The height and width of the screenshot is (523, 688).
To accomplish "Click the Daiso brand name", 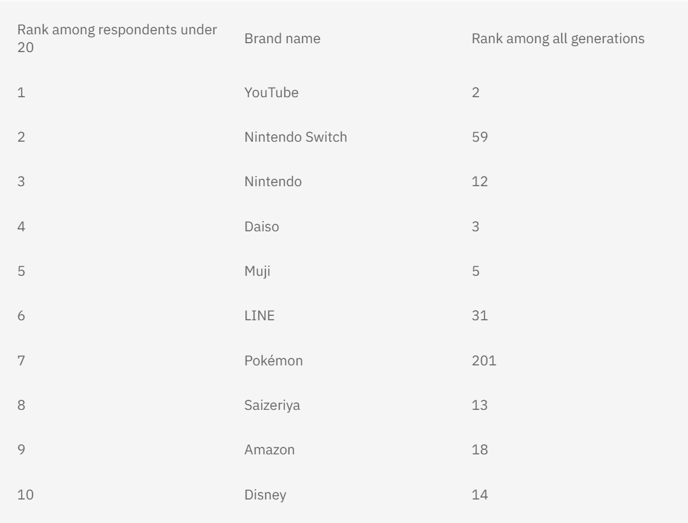I will (262, 227).
